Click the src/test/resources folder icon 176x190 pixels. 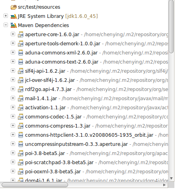click(x=14, y=7)
